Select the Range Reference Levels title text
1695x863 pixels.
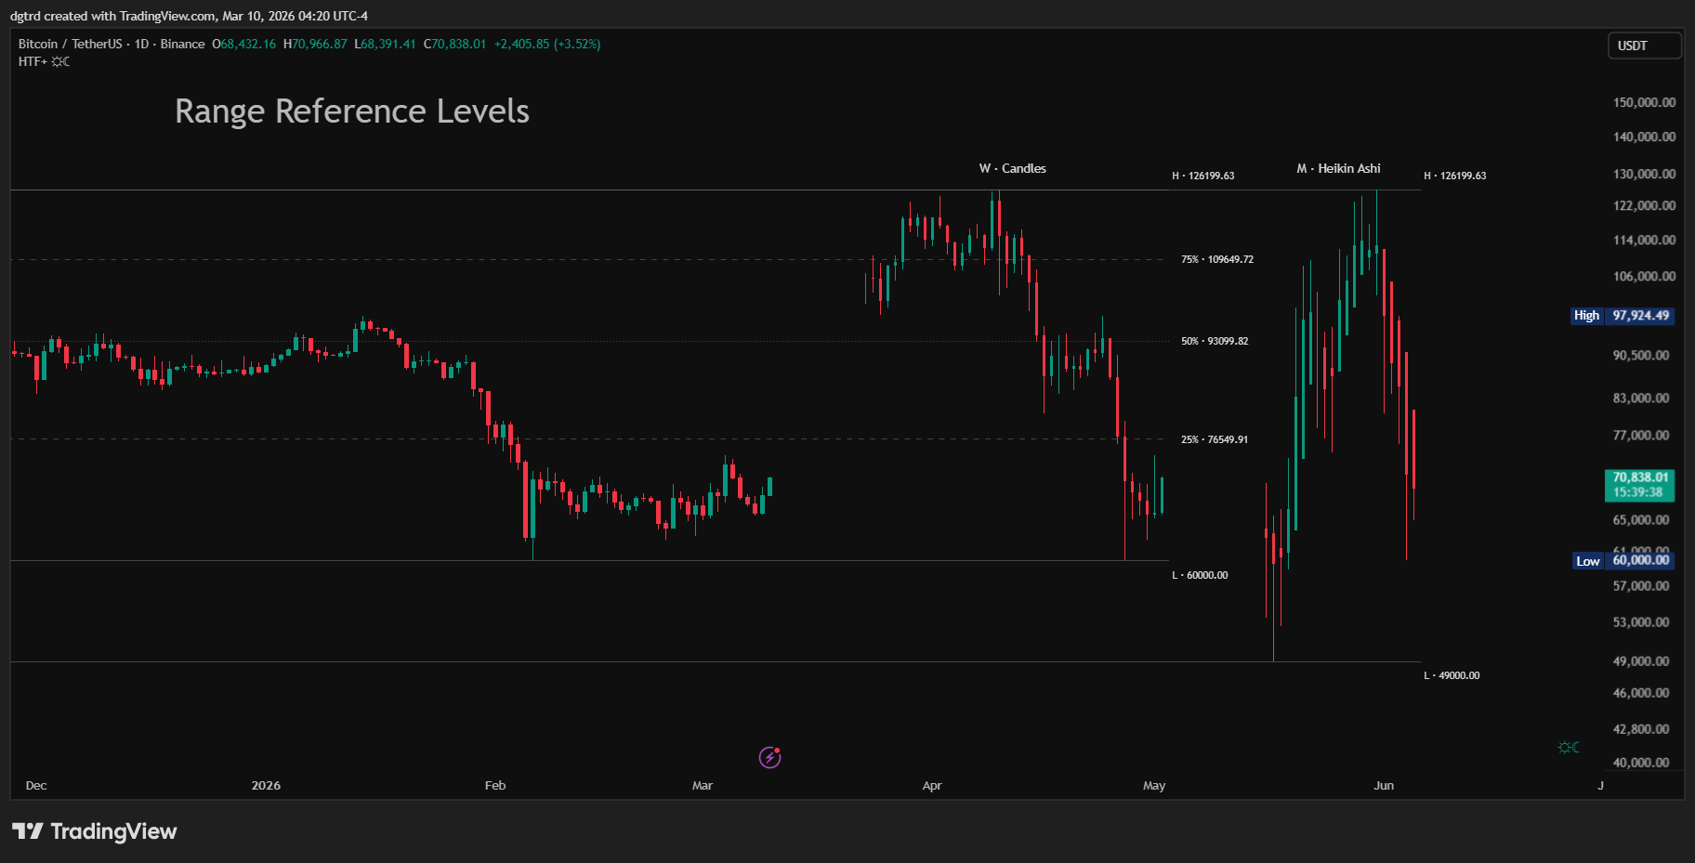tap(352, 111)
